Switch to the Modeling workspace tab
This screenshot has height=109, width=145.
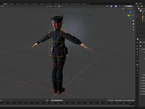click(11, 4)
